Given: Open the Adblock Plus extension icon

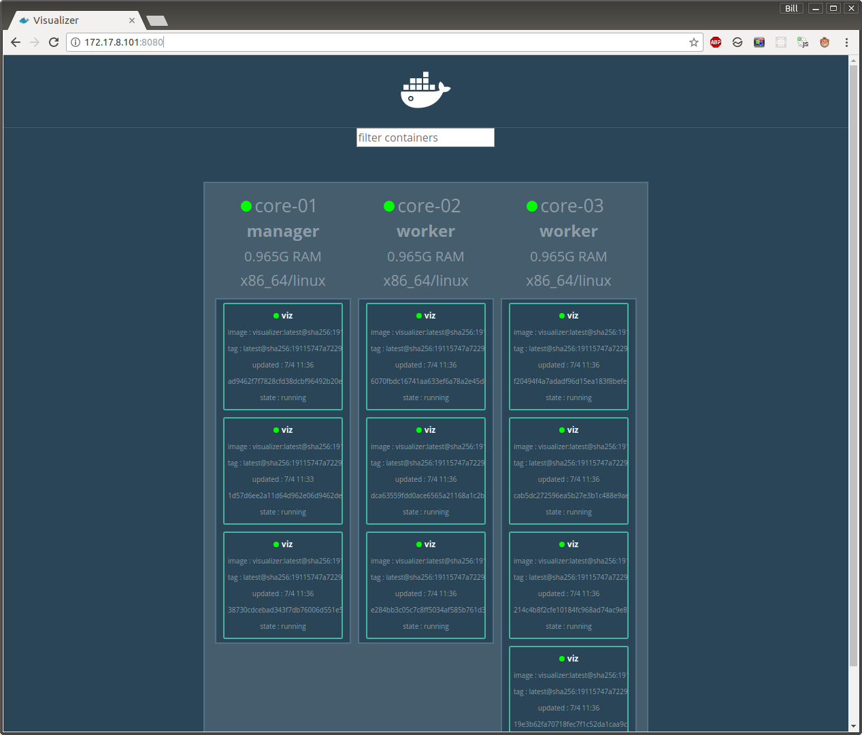Looking at the screenshot, I should (x=715, y=42).
